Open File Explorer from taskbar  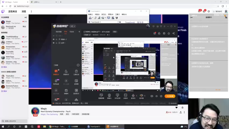click(x=45, y=126)
